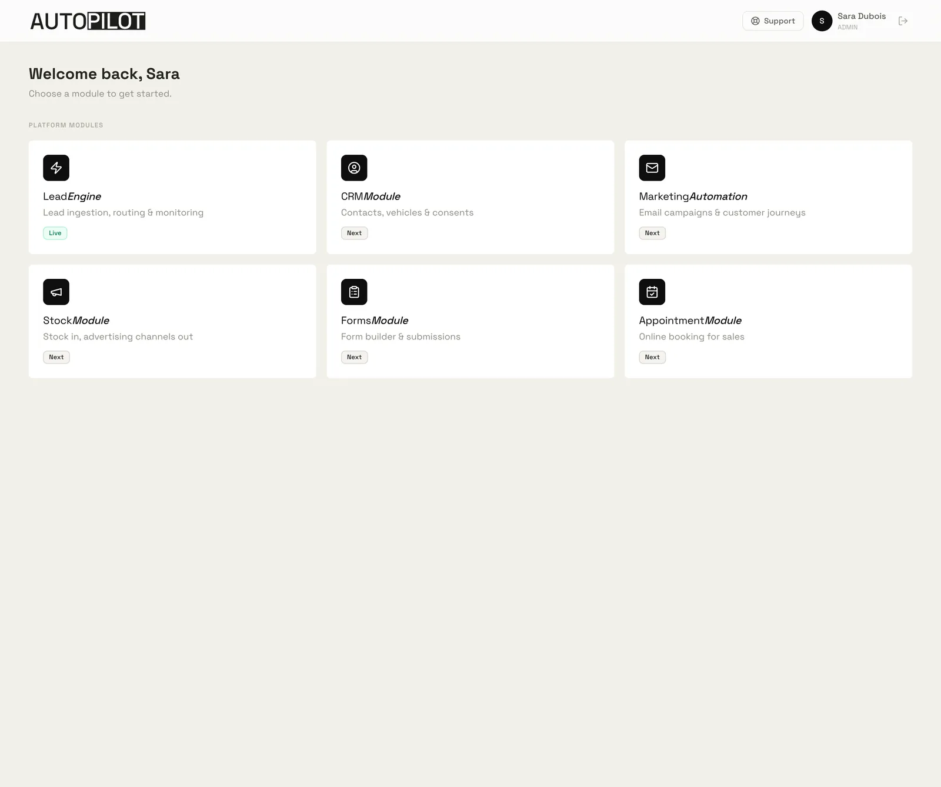
Task: Click the AppointmentModule calendar check icon
Action: pos(652,292)
